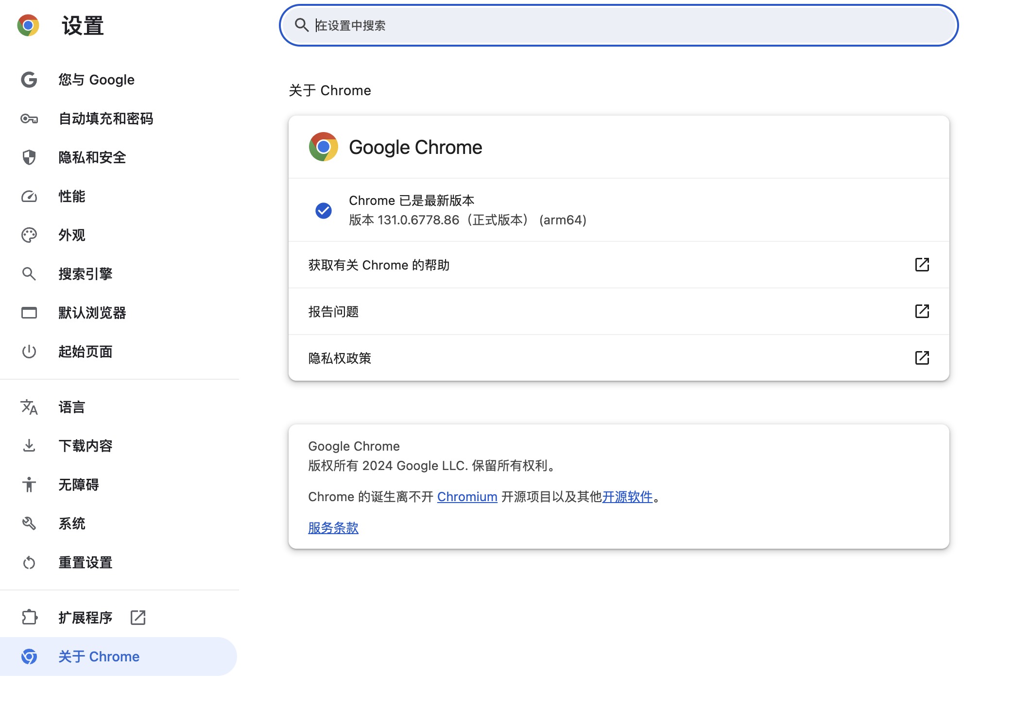Select 外观 in the sidebar

(x=119, y=235)
